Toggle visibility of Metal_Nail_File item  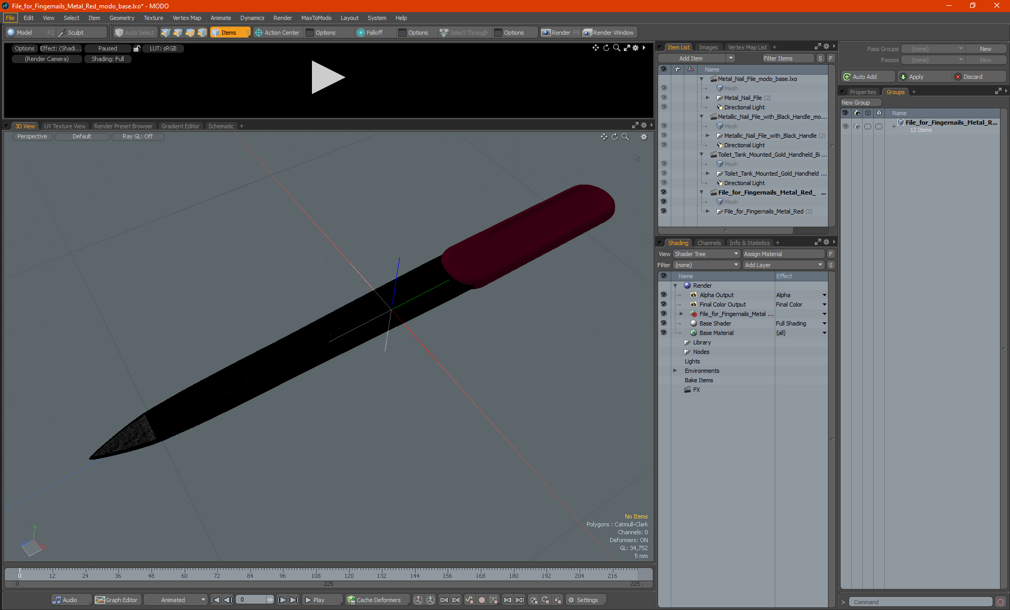[x=664, y=98]
